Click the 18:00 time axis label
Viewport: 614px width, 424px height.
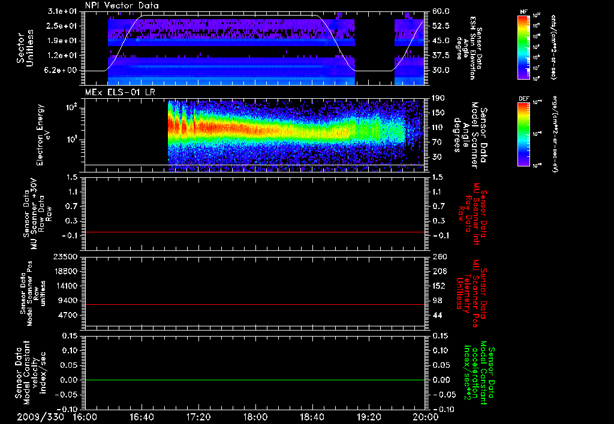tap(255, 417)
